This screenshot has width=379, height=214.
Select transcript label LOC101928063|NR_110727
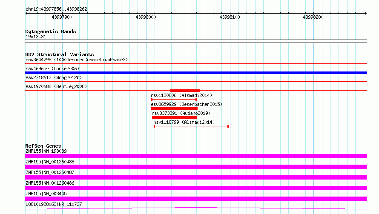(54, 204)
